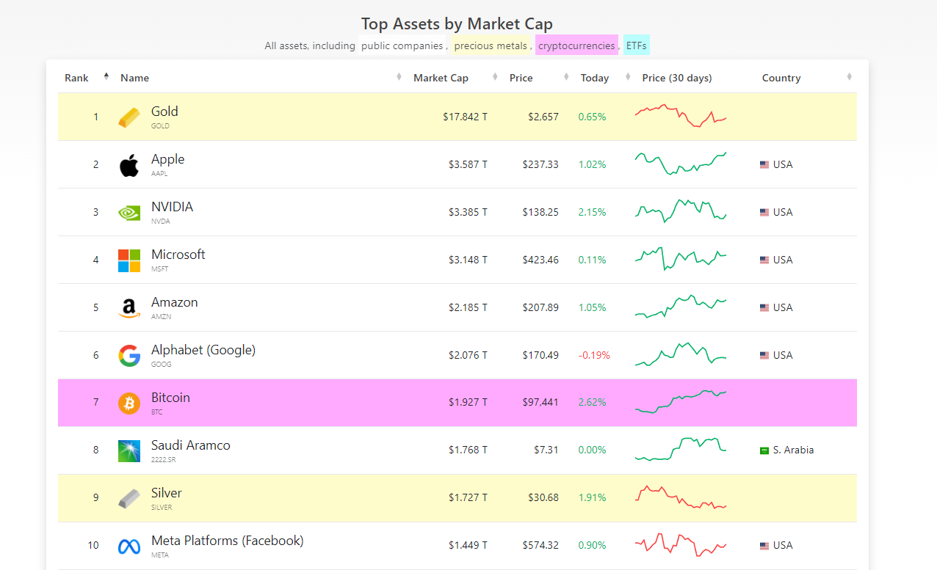Click Bitcoin today change 2.62%
The width and height of the screenshot is (937, 570).
(x=593, y=402)
